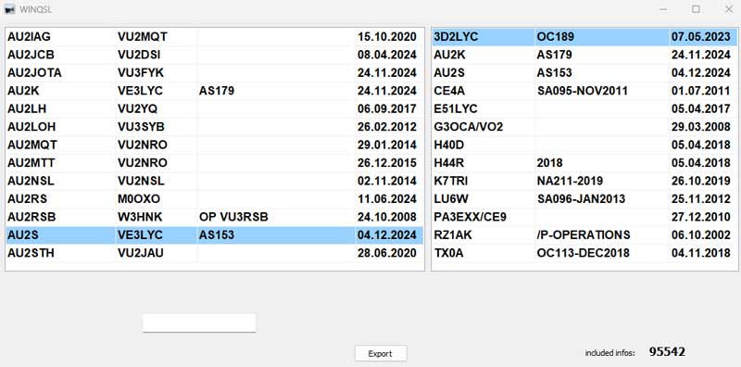The height and width of the screenshot is (367, 741).
Task: Select the AU2MQT callsign entry
Action: (31, 145)
